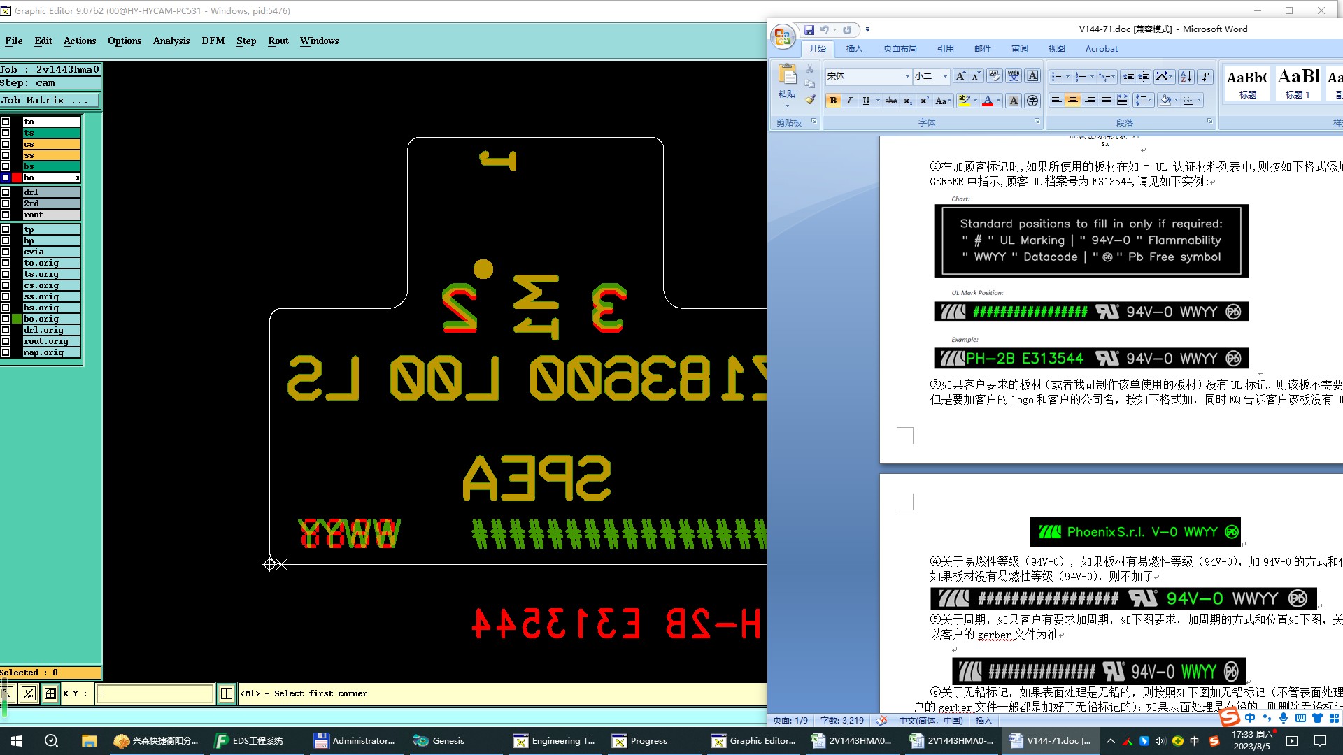The image size is (1343, 755).
Task: Click the grid snap icon in Graphic Editor bottom bar
Action: [50, 693]
